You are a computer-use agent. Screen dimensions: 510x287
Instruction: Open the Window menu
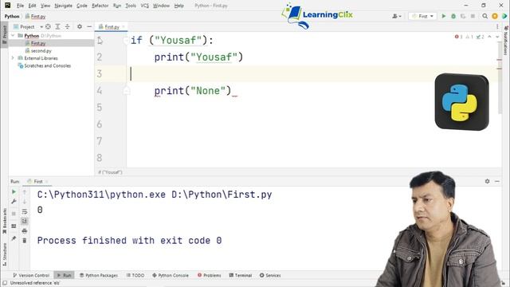(x=161, y=6)
